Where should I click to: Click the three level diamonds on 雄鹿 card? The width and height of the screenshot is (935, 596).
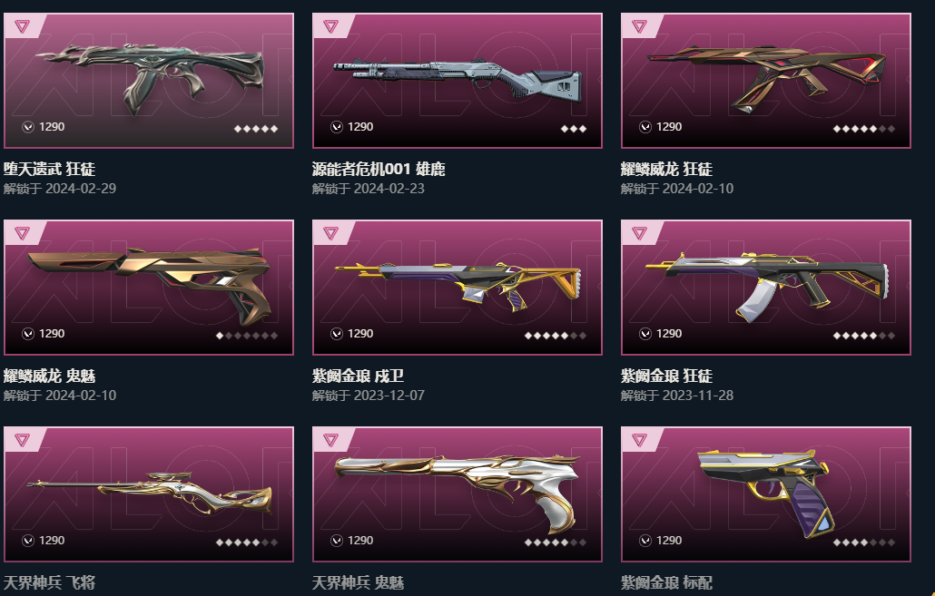(x=574, y=129)
